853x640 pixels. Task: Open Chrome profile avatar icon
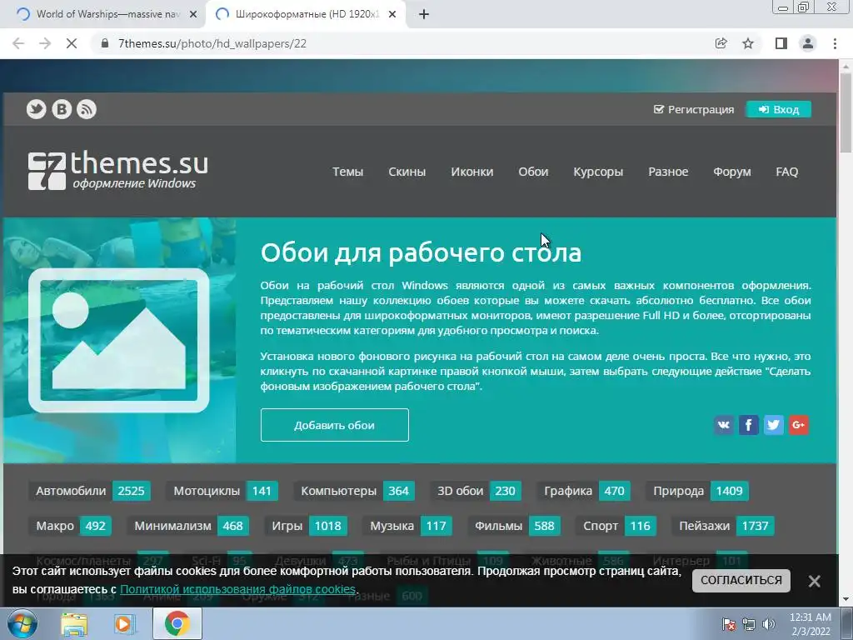808,43
